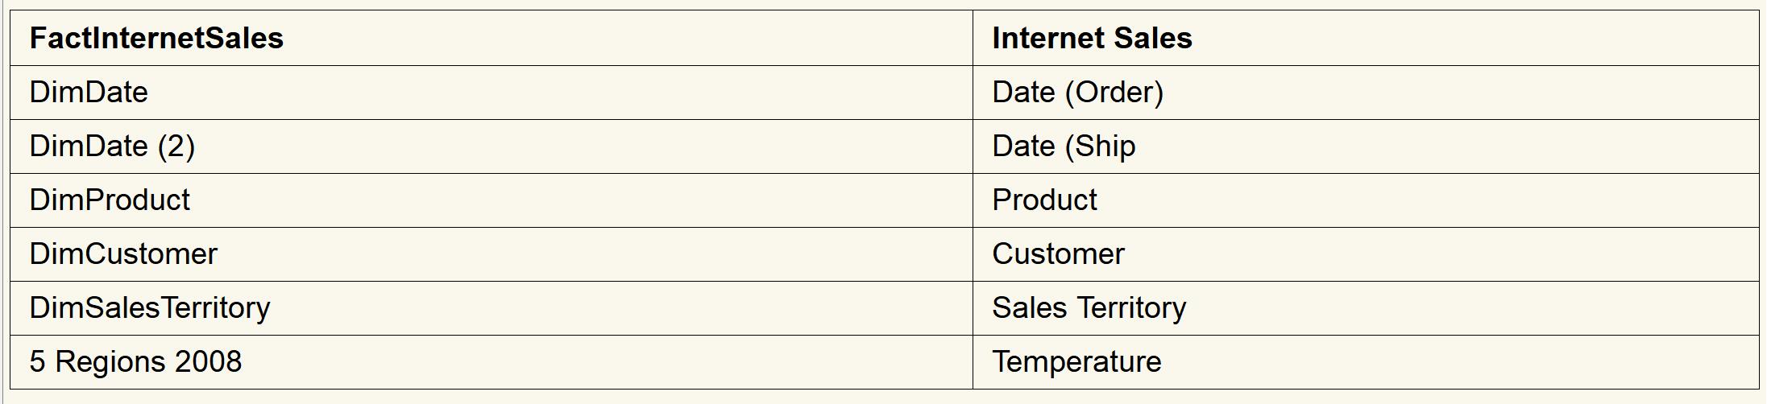This screenshot has width=1767, height=404.
Task: Click the "(2)" after DimDate
Action: pyautogui.click(x=176, y=146)
